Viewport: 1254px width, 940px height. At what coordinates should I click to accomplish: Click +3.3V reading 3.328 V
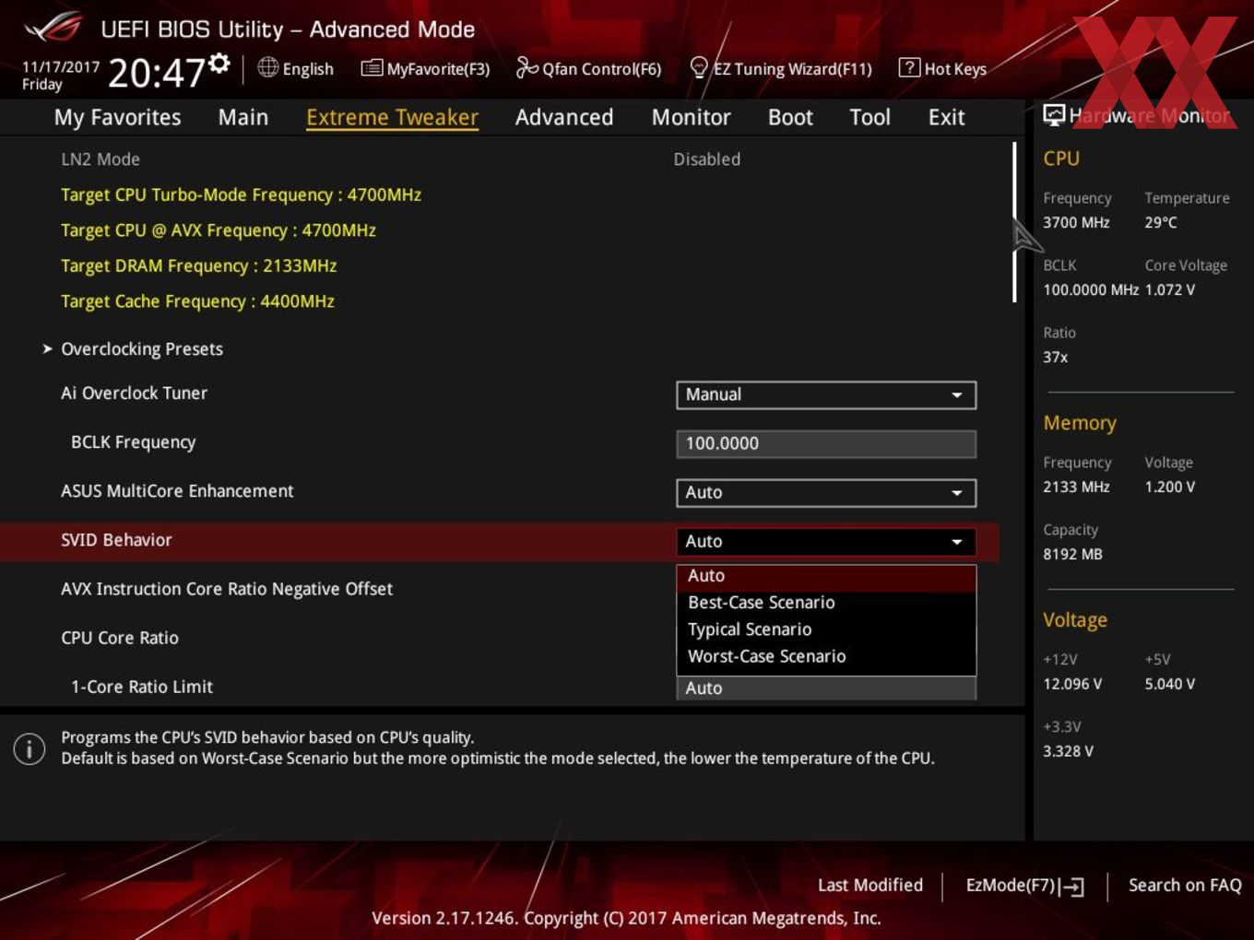[x=1068, y=751]
